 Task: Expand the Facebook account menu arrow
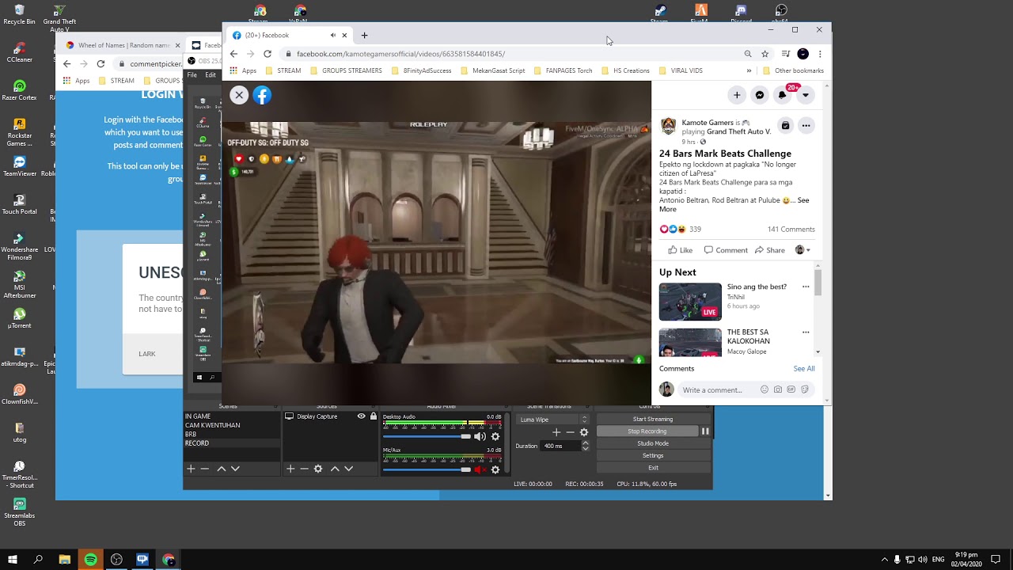805,95
